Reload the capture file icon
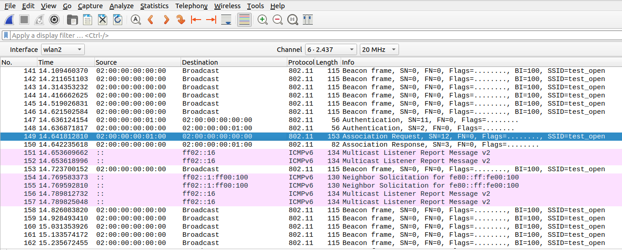 point(117,20)
